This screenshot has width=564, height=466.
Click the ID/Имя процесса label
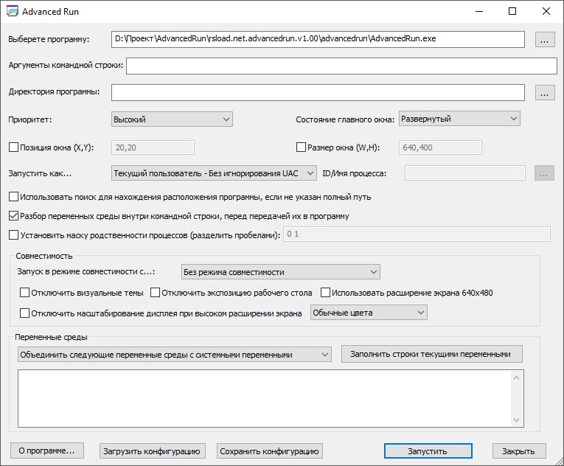(355, 173)
